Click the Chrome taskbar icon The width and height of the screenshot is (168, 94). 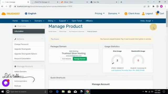pos(87,92)
